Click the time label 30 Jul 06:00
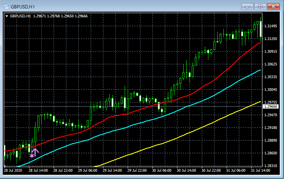284x179 pixels. point(162,171)
